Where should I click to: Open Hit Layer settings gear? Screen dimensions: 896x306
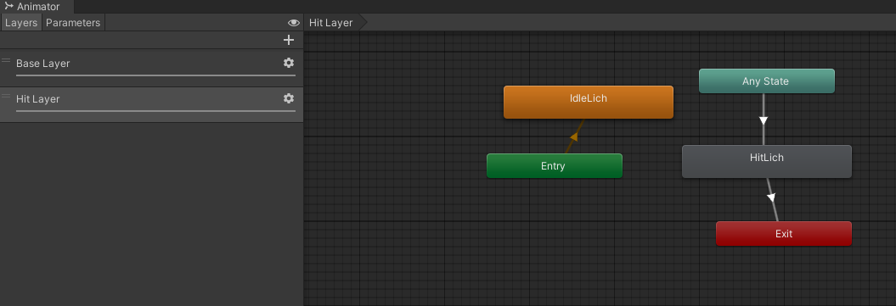[x=289, y=98]
